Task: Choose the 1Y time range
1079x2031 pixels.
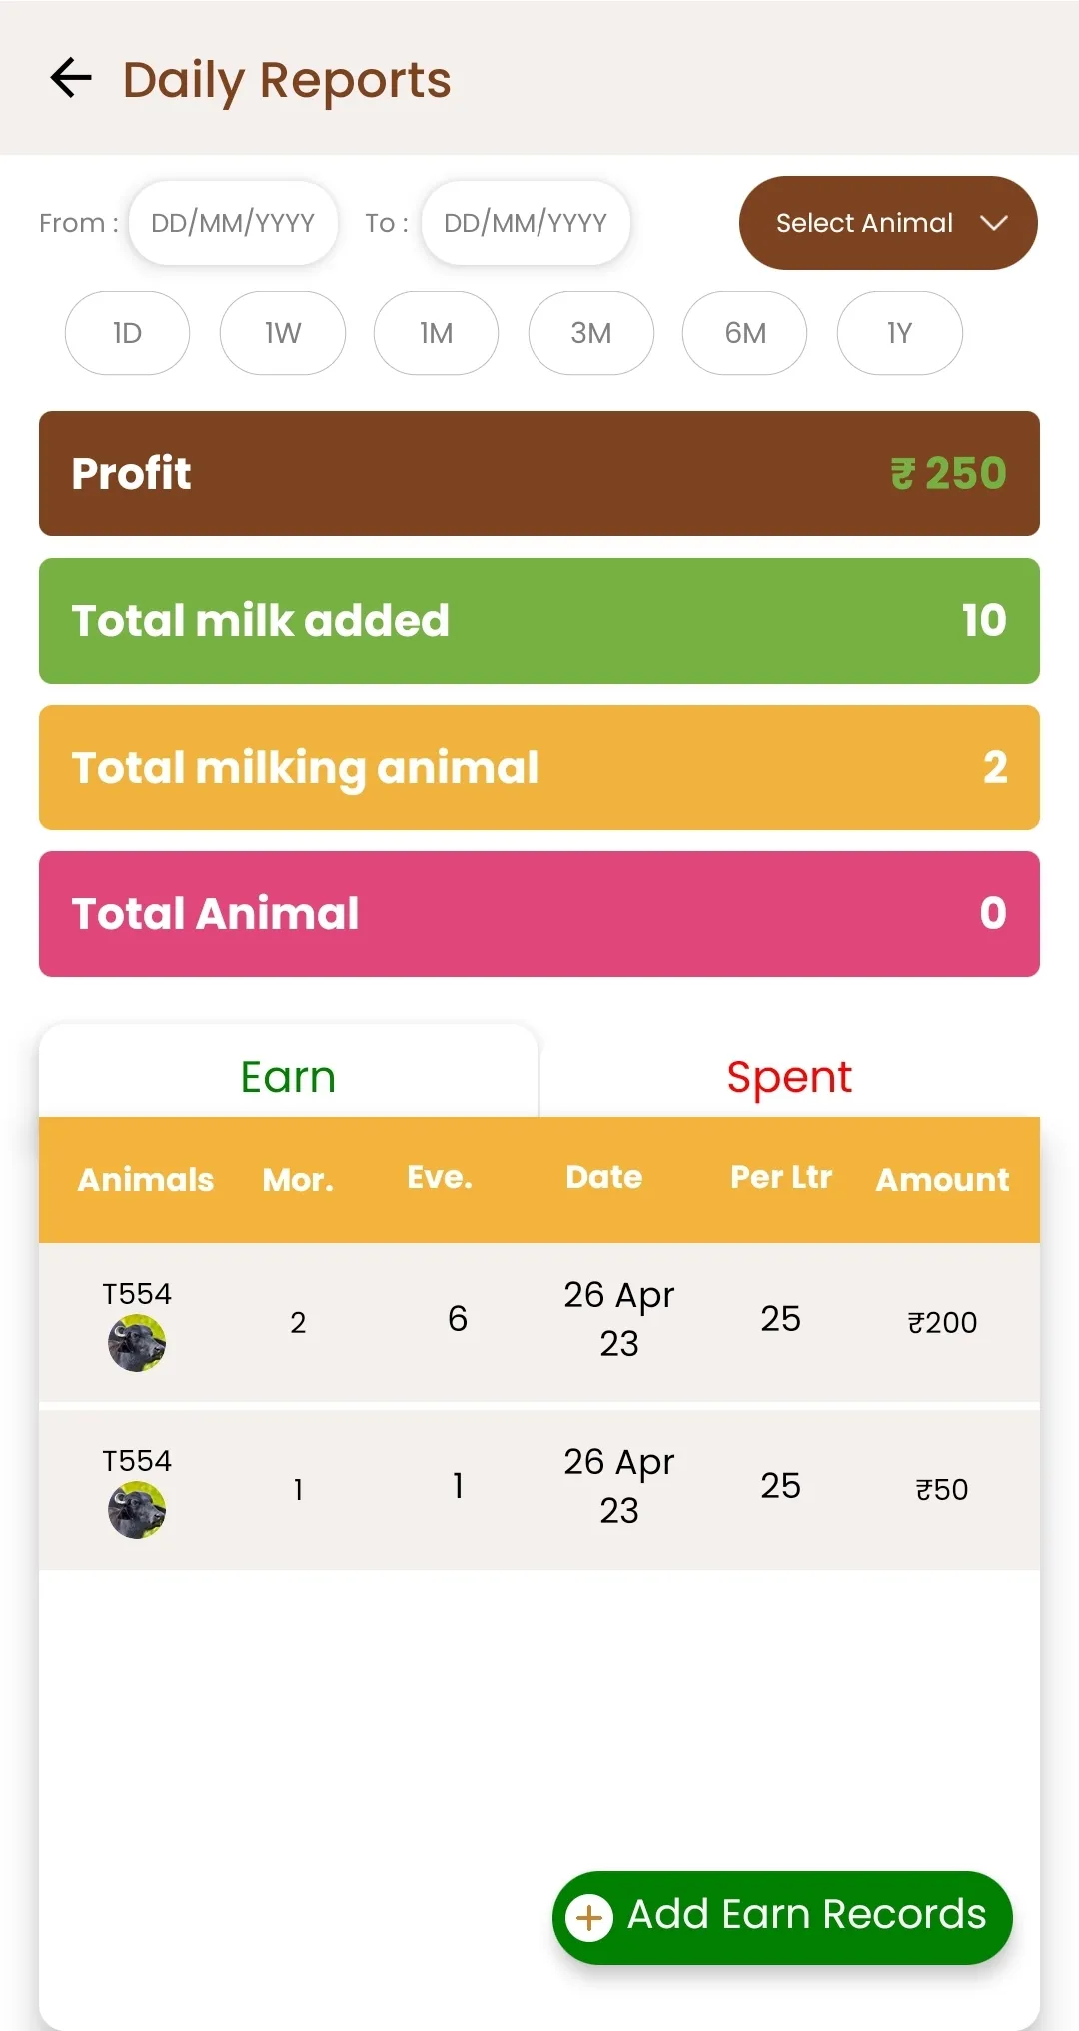Action: click(899, 333)
